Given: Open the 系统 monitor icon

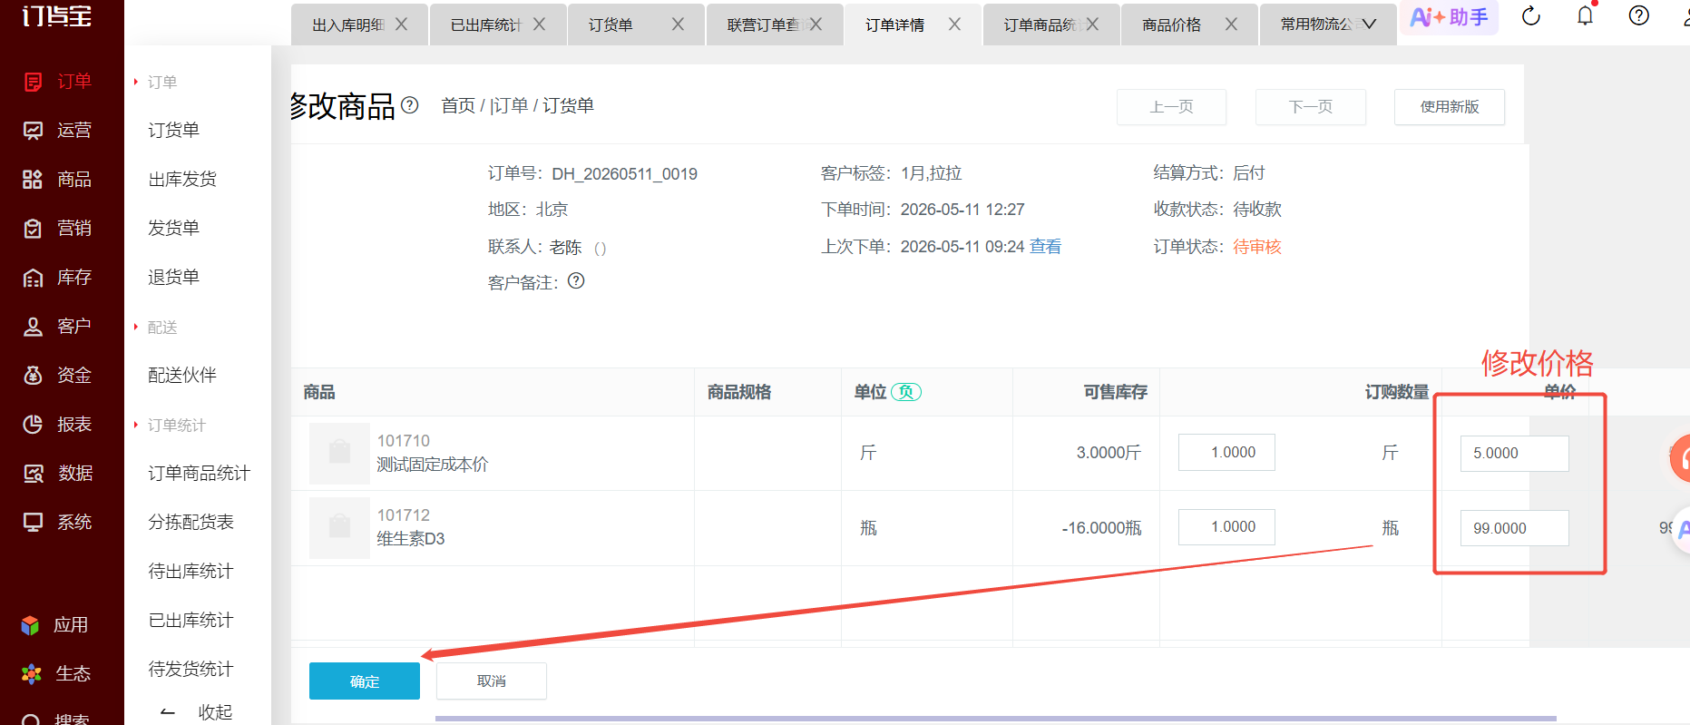Looking at the screenshot, I should [33, 523].
